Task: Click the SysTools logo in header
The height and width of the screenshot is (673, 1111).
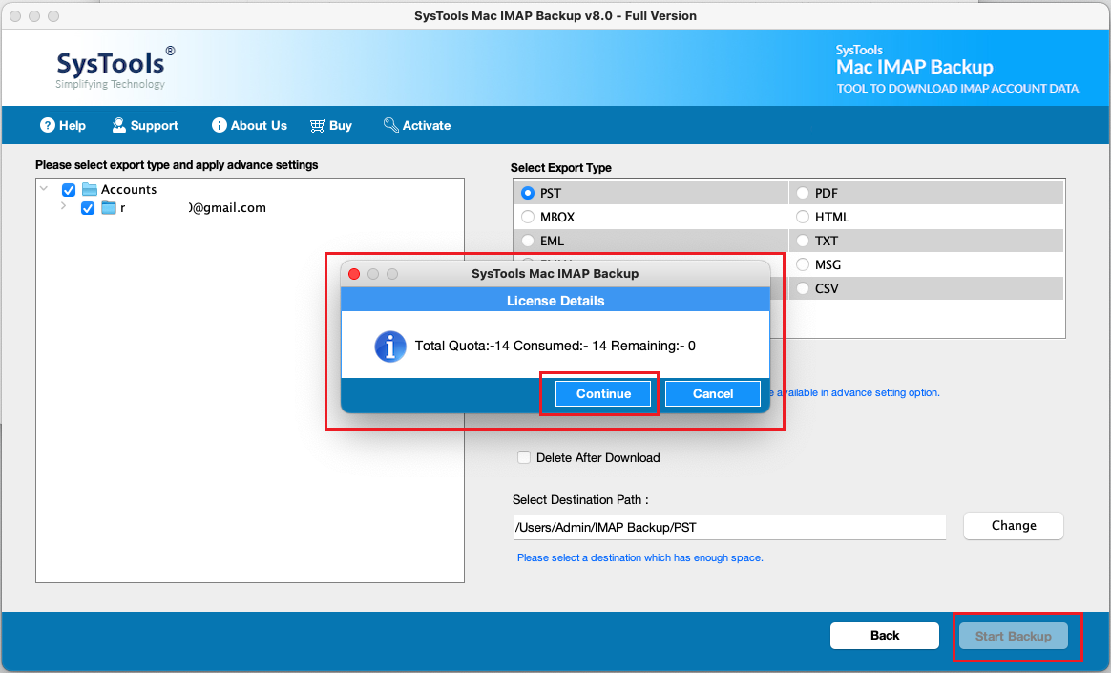Action: point(115,67)
